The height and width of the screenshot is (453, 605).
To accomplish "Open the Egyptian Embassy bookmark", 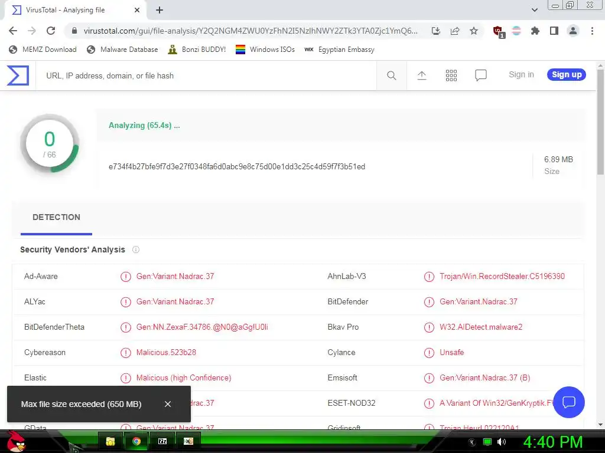I will tap(339, 50).
